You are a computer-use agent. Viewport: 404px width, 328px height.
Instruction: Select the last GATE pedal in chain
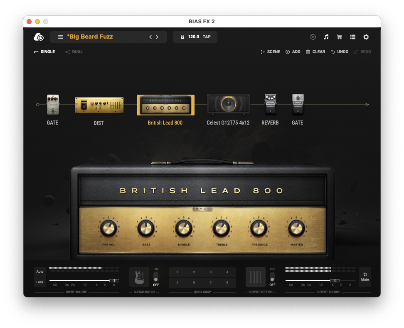[x=298, y=104]
